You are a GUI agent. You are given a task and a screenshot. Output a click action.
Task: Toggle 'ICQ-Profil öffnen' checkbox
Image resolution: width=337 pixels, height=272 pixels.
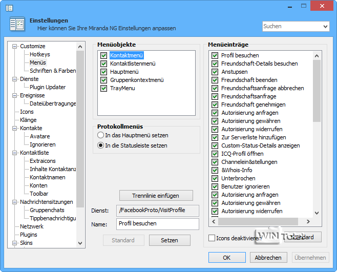click(215, 154)
